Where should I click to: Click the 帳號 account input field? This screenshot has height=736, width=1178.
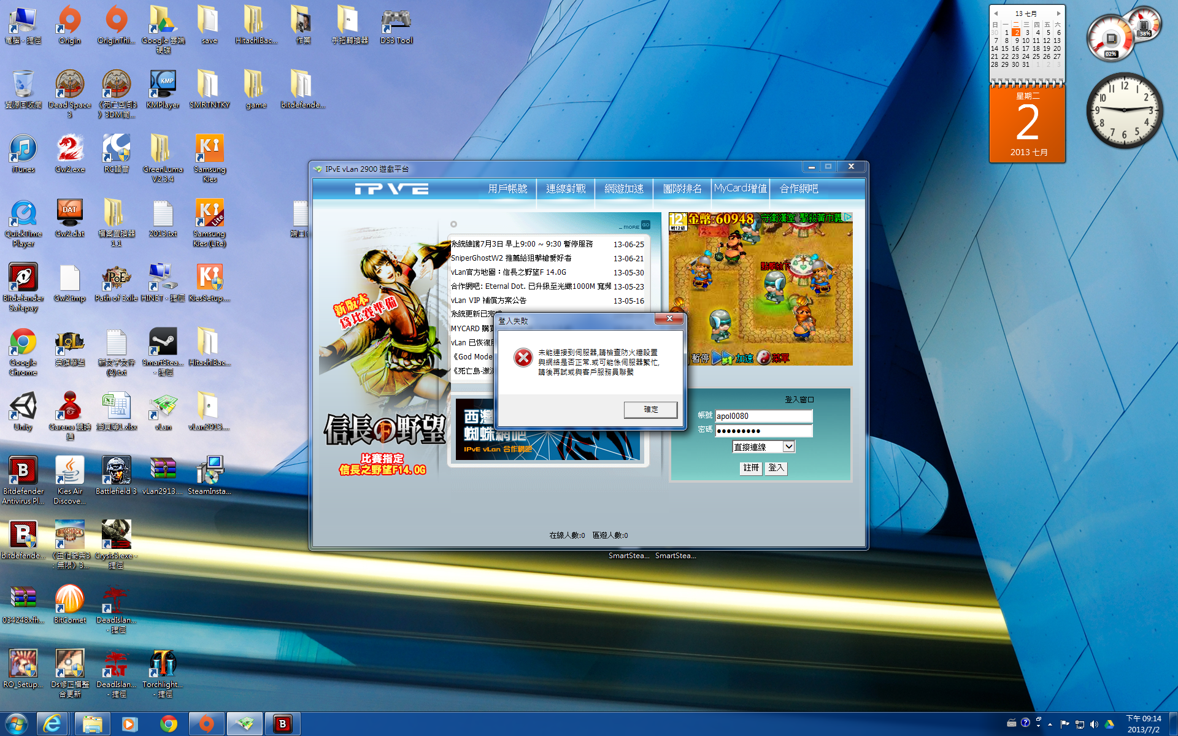pos(763,416)
